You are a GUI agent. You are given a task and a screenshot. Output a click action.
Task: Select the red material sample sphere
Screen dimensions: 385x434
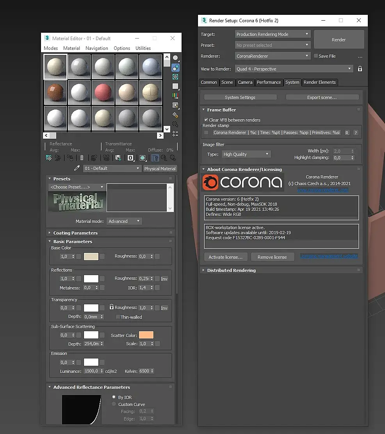103,92
